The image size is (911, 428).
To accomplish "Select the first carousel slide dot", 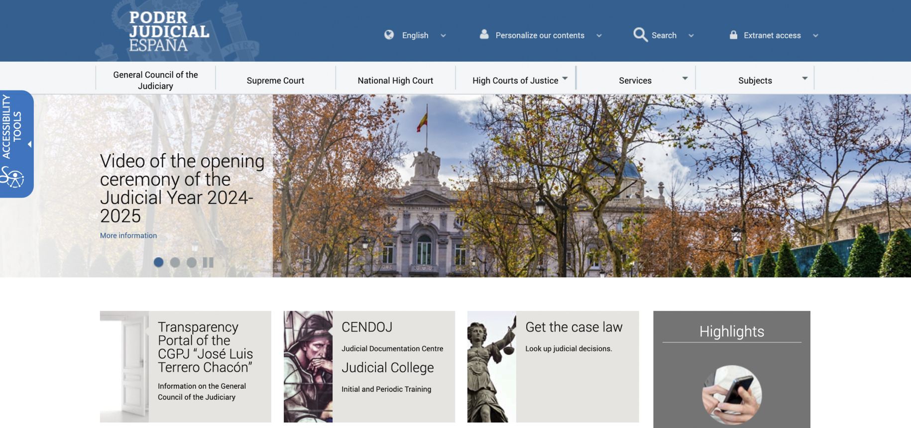I will tap(159, 262).
